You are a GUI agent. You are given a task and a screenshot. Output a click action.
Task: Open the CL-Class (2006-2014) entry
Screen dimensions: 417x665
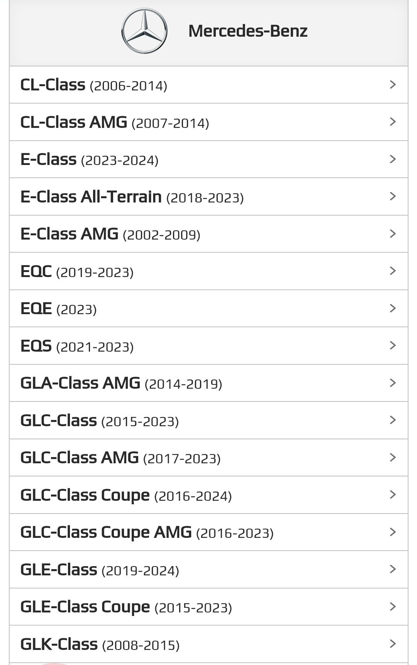pos(208,85)
